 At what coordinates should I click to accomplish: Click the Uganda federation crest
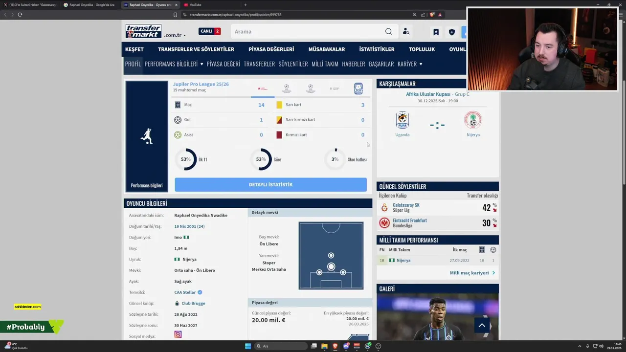coord(402,120)
